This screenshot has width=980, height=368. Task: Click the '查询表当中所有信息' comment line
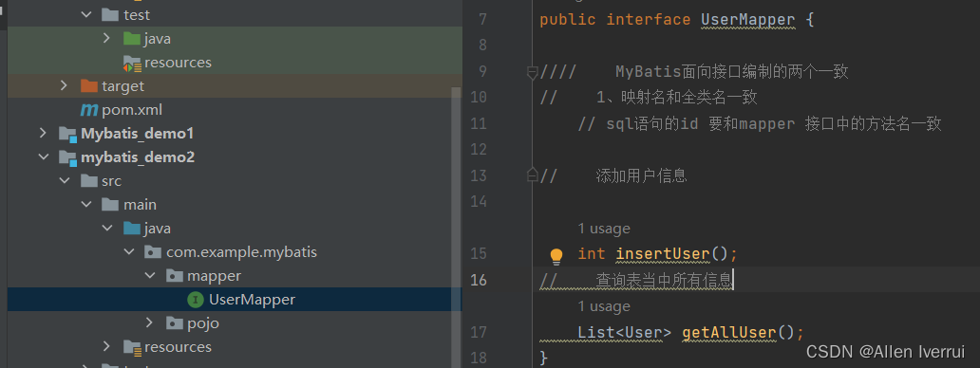tap(664, 280)
